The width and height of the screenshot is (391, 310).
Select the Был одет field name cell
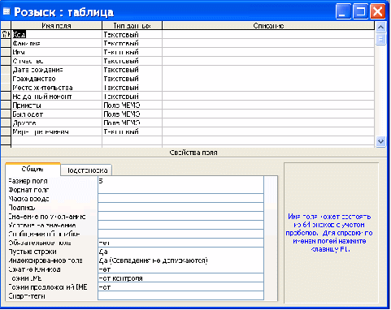[56, 114]
